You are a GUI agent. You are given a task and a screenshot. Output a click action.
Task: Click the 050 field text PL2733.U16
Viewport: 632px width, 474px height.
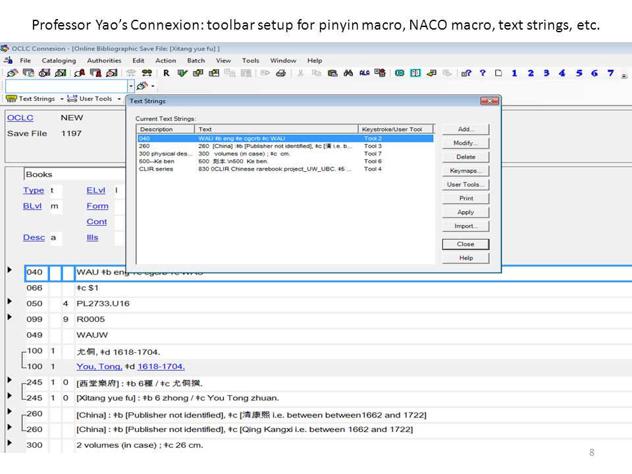point(103,303)
